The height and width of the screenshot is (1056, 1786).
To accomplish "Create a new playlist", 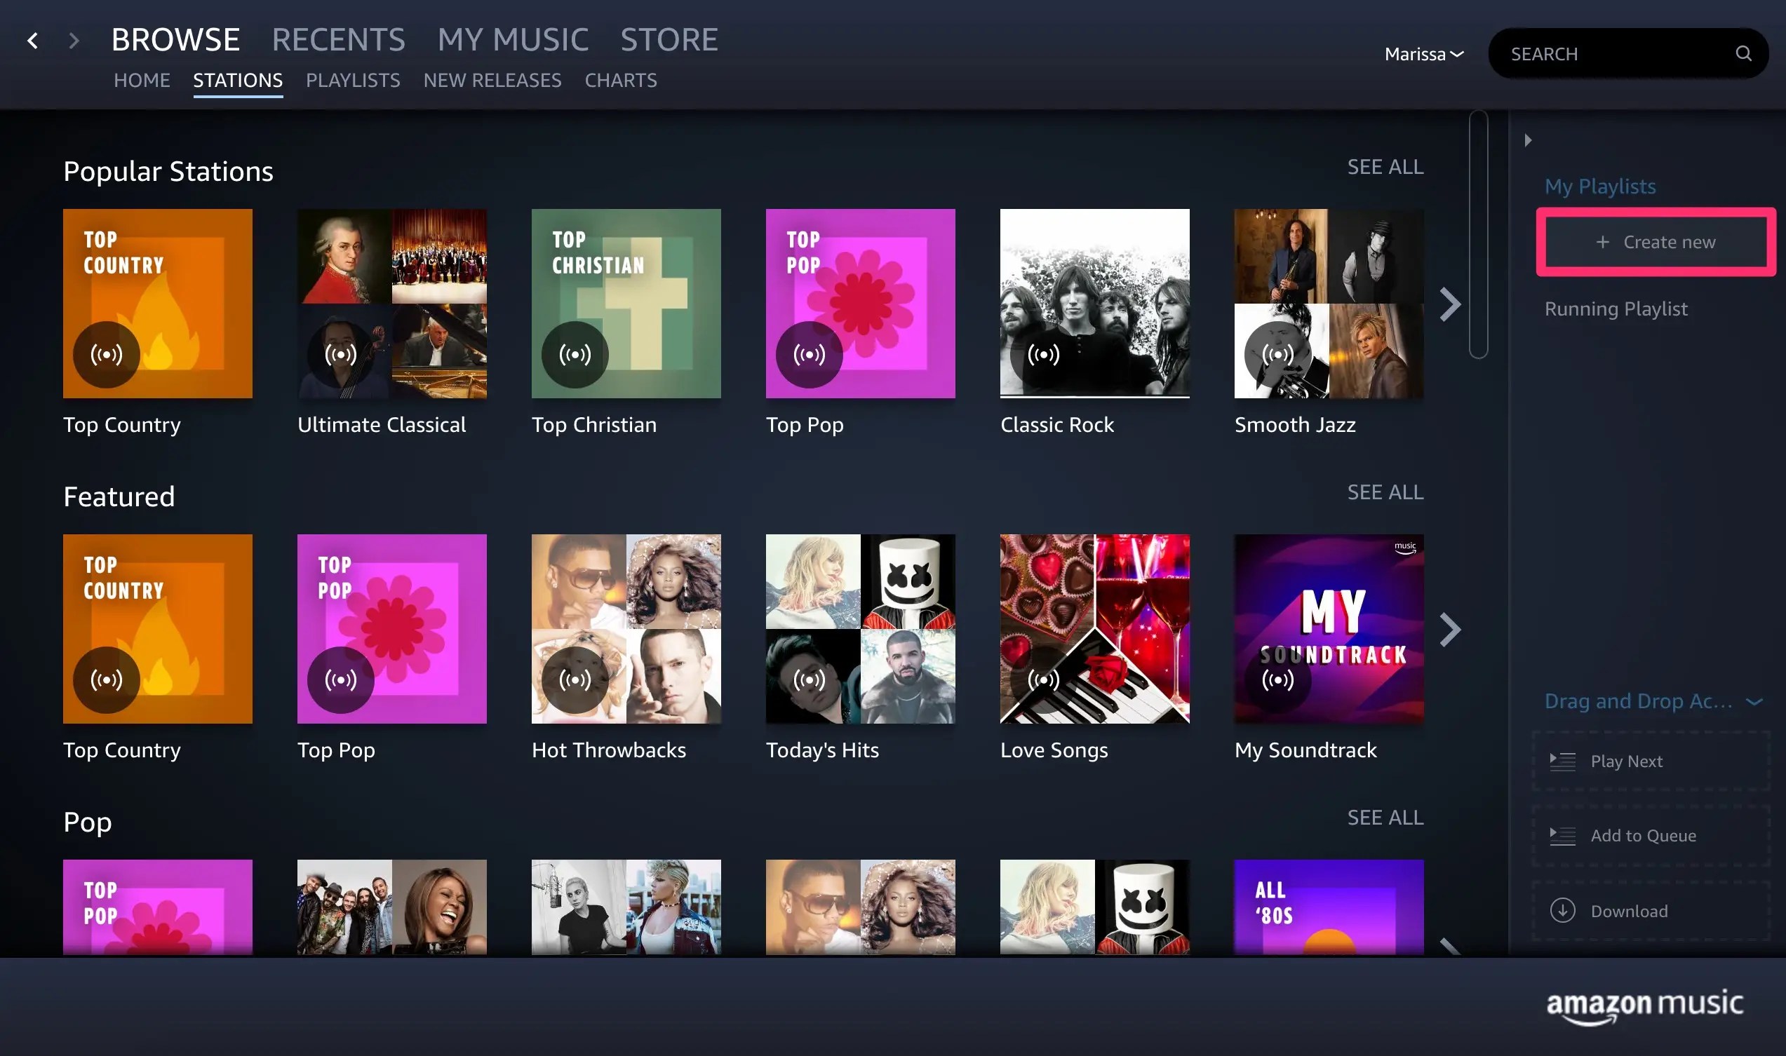I will [x=1655, y=242].
